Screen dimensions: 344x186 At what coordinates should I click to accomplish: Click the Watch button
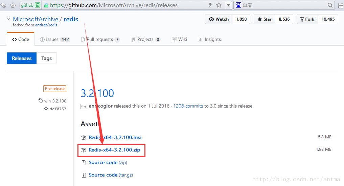[x=219, y=19]
